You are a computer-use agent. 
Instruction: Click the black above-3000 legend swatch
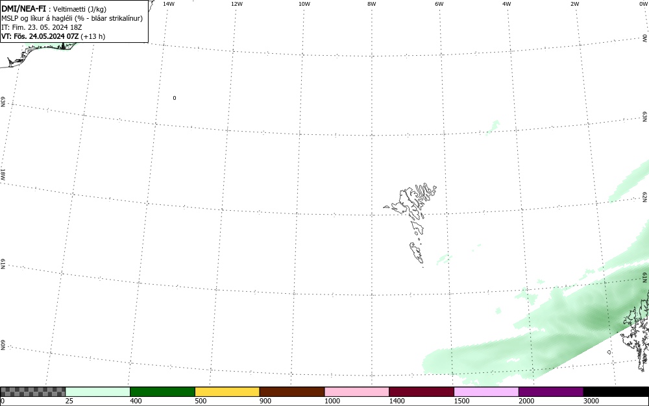click(616, 392)
